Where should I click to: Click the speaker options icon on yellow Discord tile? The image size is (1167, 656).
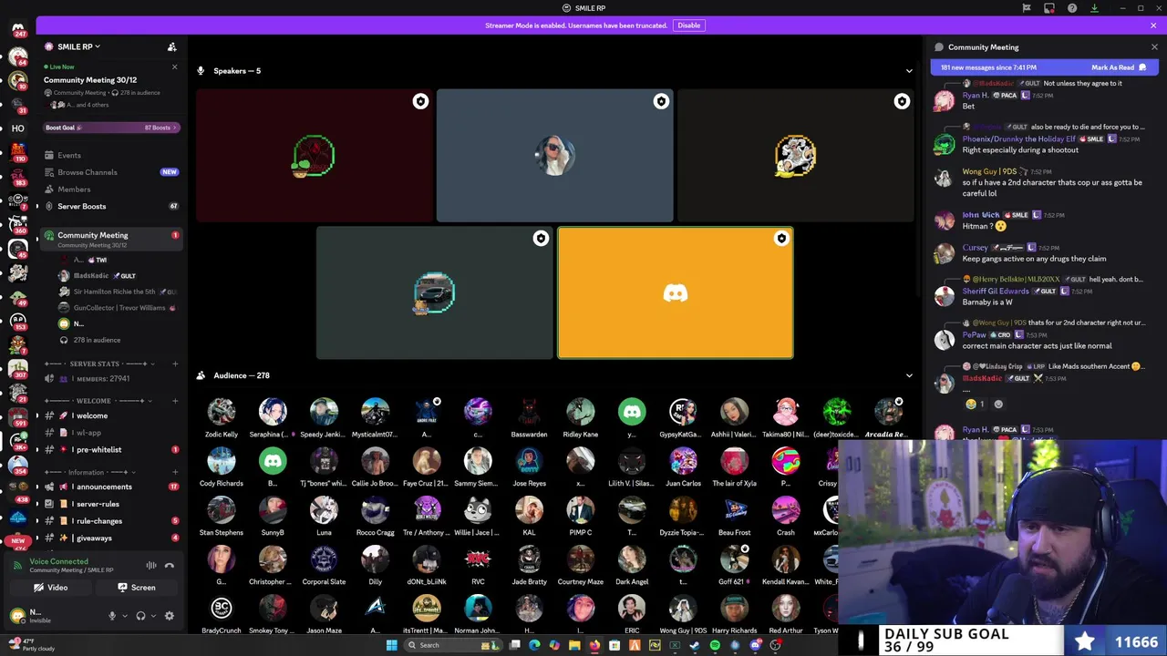pos(781,239)
